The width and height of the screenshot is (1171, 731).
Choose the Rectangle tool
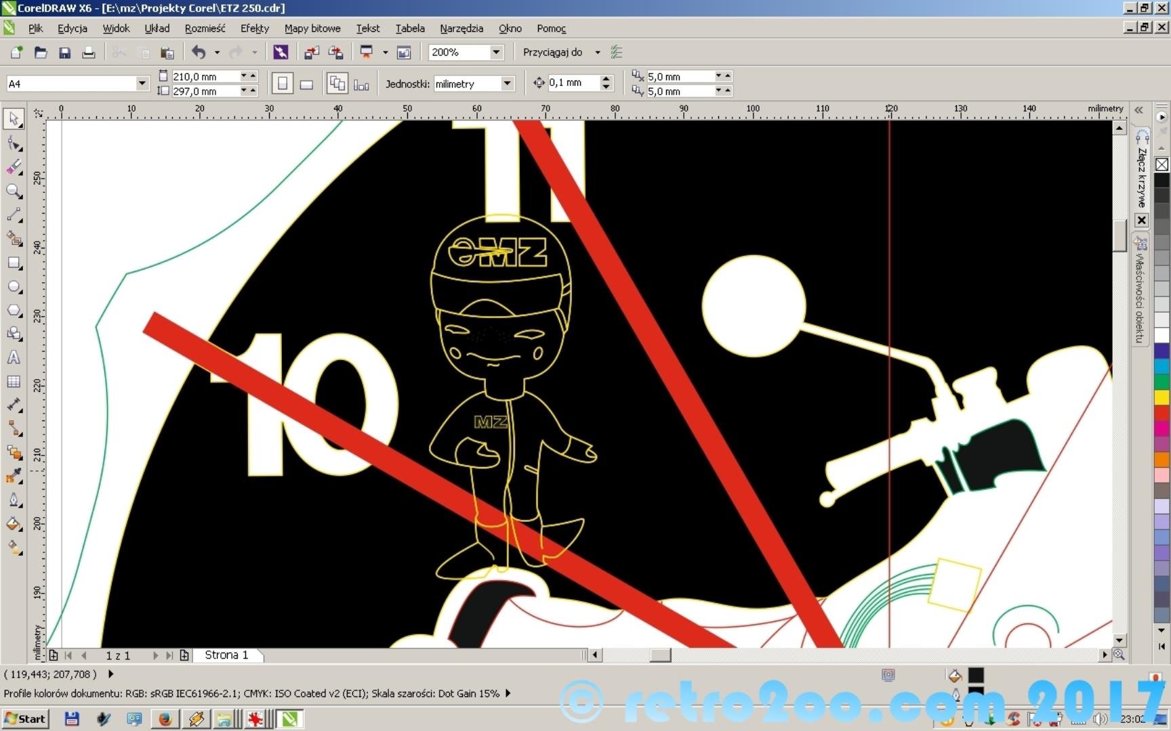point(14,263)
